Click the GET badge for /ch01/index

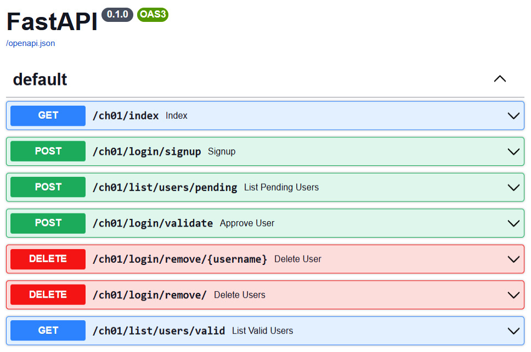(x=48, y=116)
